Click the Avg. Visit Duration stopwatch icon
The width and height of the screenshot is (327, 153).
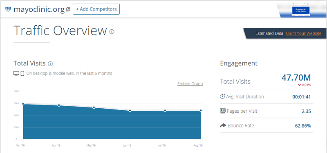pyautogui.click(x=222, y=96)
